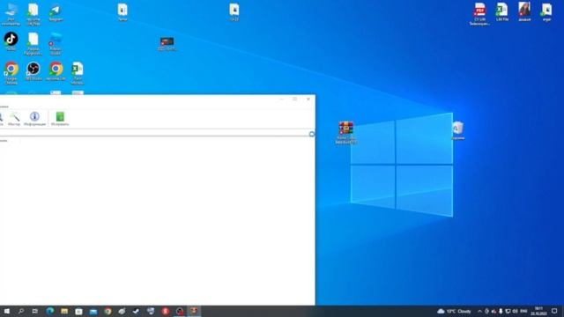Select the OBS Studio desktop shortcut
The width and height of the screenshot is (564, 317).
33,70
